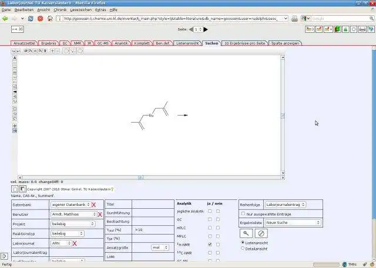Image resolution: width=376 pixels, height=268 pixels.
Task: Reload the page in Firefox
Action: tap(31, 18)
